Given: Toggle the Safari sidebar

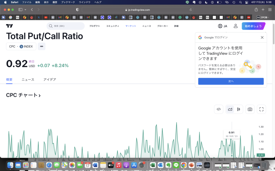Looking at the screenshot, I should click(20, 10).
